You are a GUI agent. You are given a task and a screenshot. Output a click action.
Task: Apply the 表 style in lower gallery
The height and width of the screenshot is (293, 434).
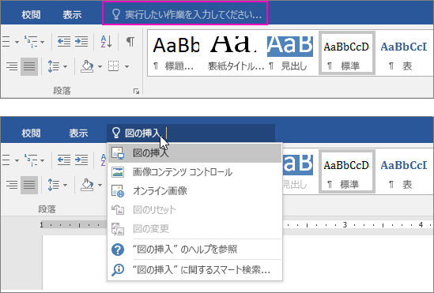tap(403, 171)
